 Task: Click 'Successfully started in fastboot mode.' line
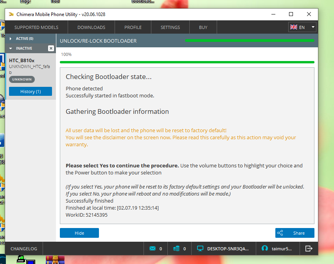(x=110, y=95)
